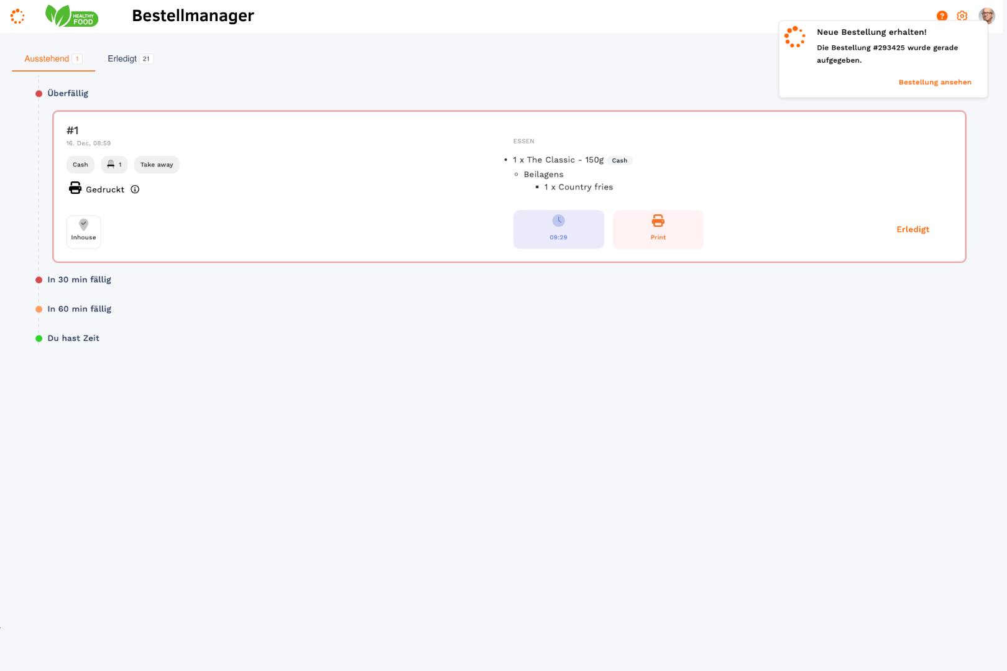Open the help question mark icon
The width and height of the screenshot is (1007, 671).
click(942, 16)
